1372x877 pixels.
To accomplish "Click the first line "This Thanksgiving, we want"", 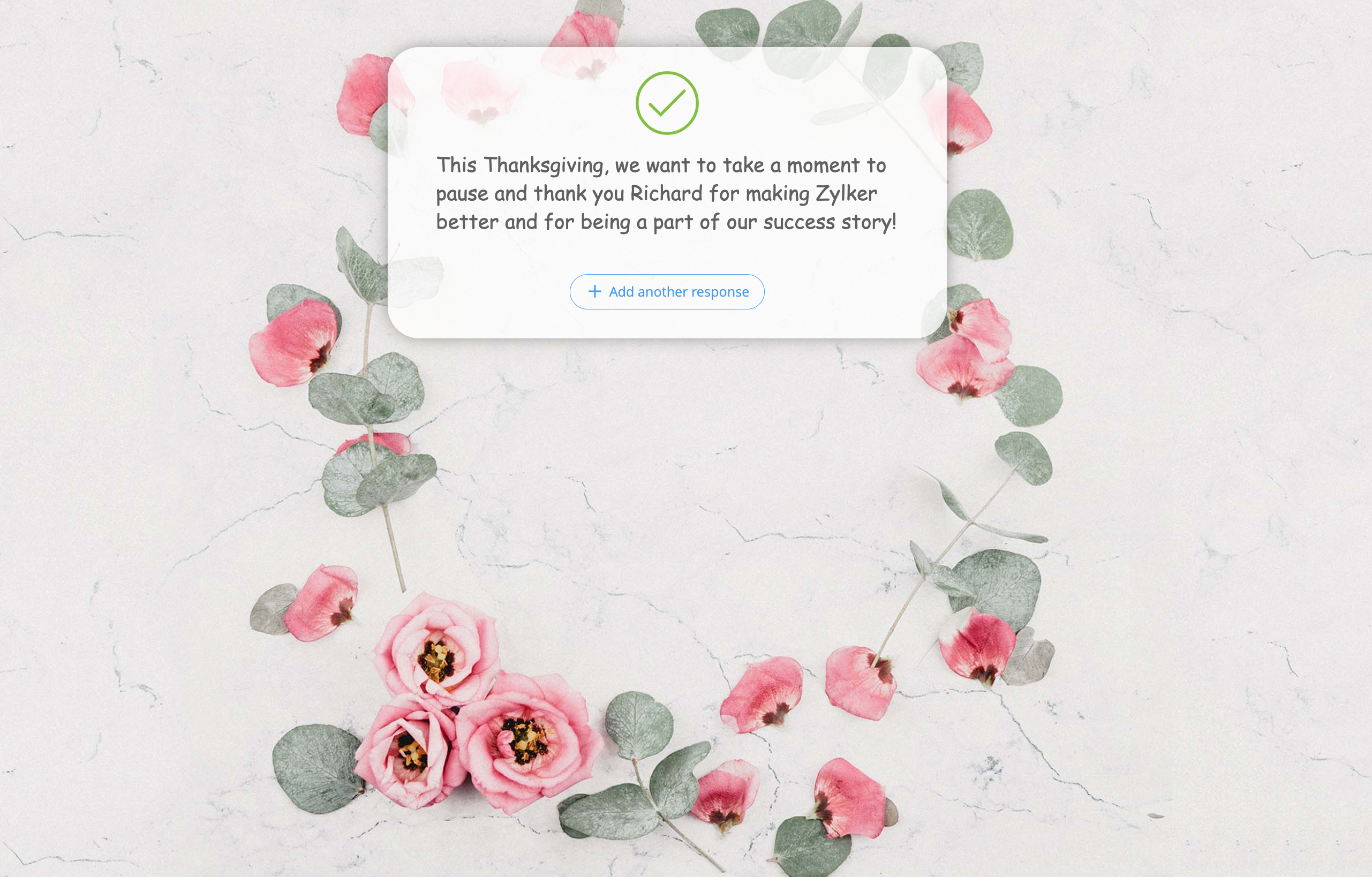I will click(x=563, y=165).
